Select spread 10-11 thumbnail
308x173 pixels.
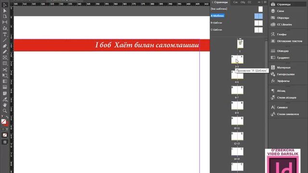click(237, 121)
